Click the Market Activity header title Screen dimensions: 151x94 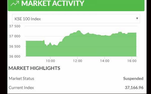point(53,3)
